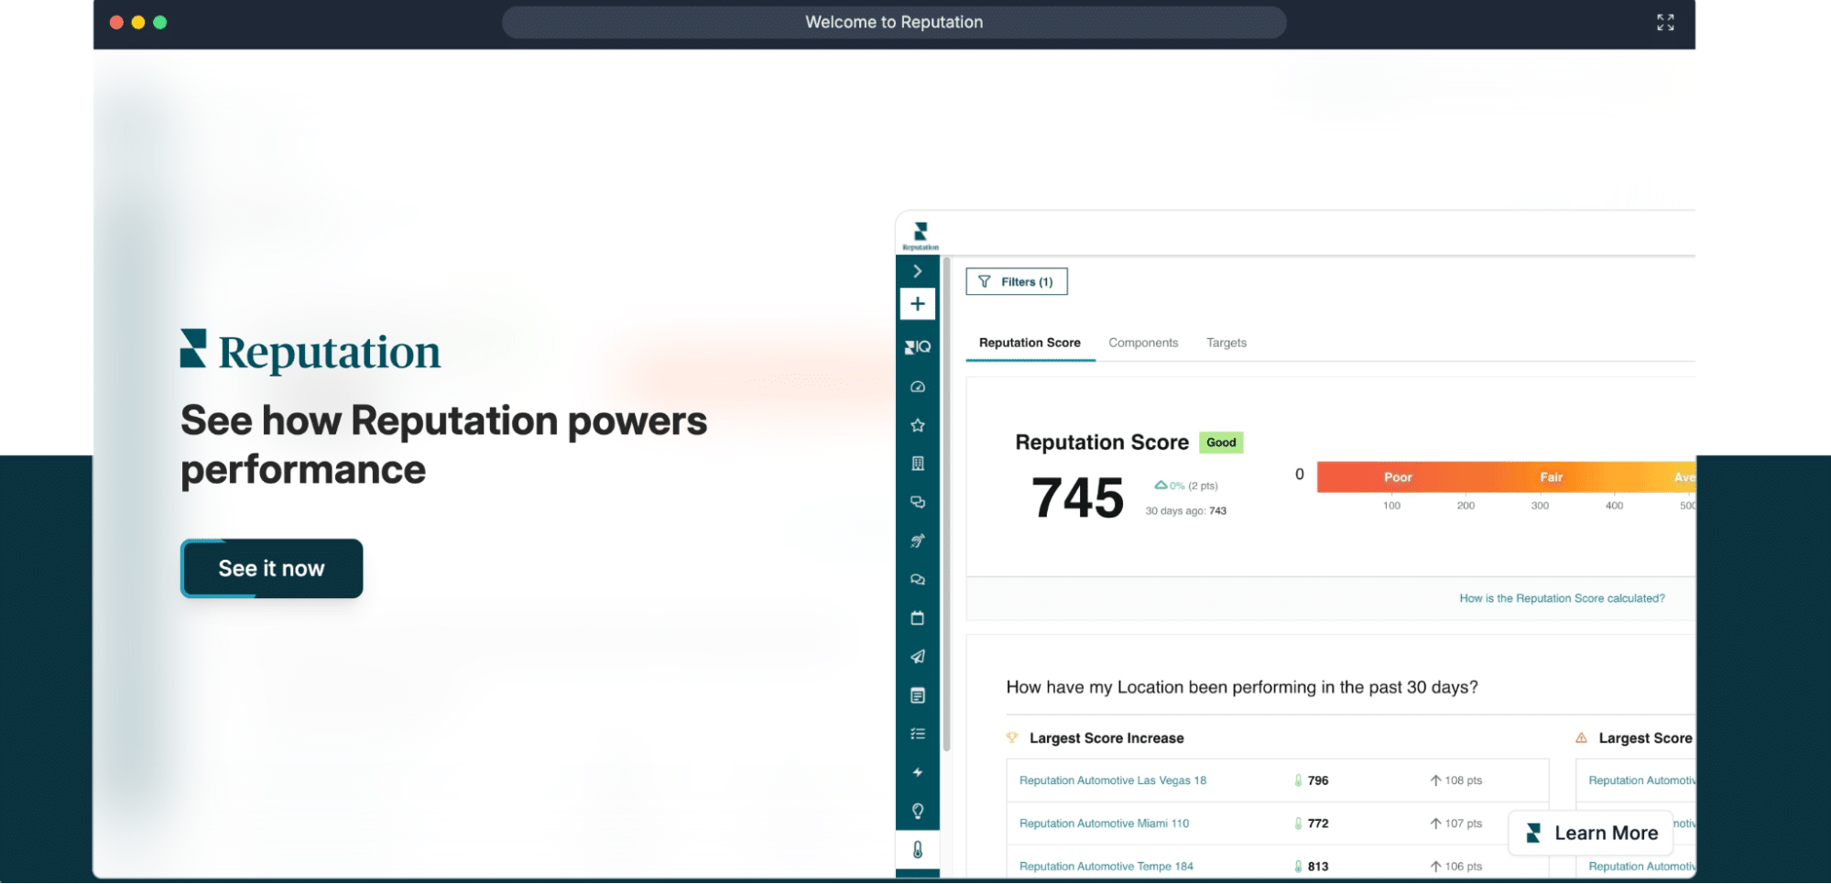This screenshot has width=1831, height=884.
Task: Click the sidebar vertical scrollbar
Action: [x=946, y=504]
